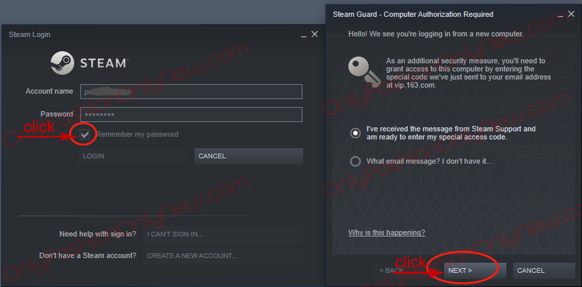Minimize the Steam Guard dialog
Screen dimensions: 582x287
point(561,15)
